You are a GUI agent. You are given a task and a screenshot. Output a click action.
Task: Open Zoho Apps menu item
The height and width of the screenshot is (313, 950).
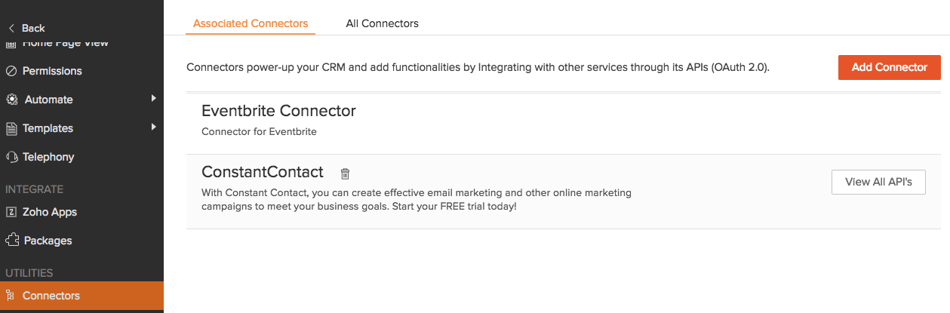[x=50, y=212]
